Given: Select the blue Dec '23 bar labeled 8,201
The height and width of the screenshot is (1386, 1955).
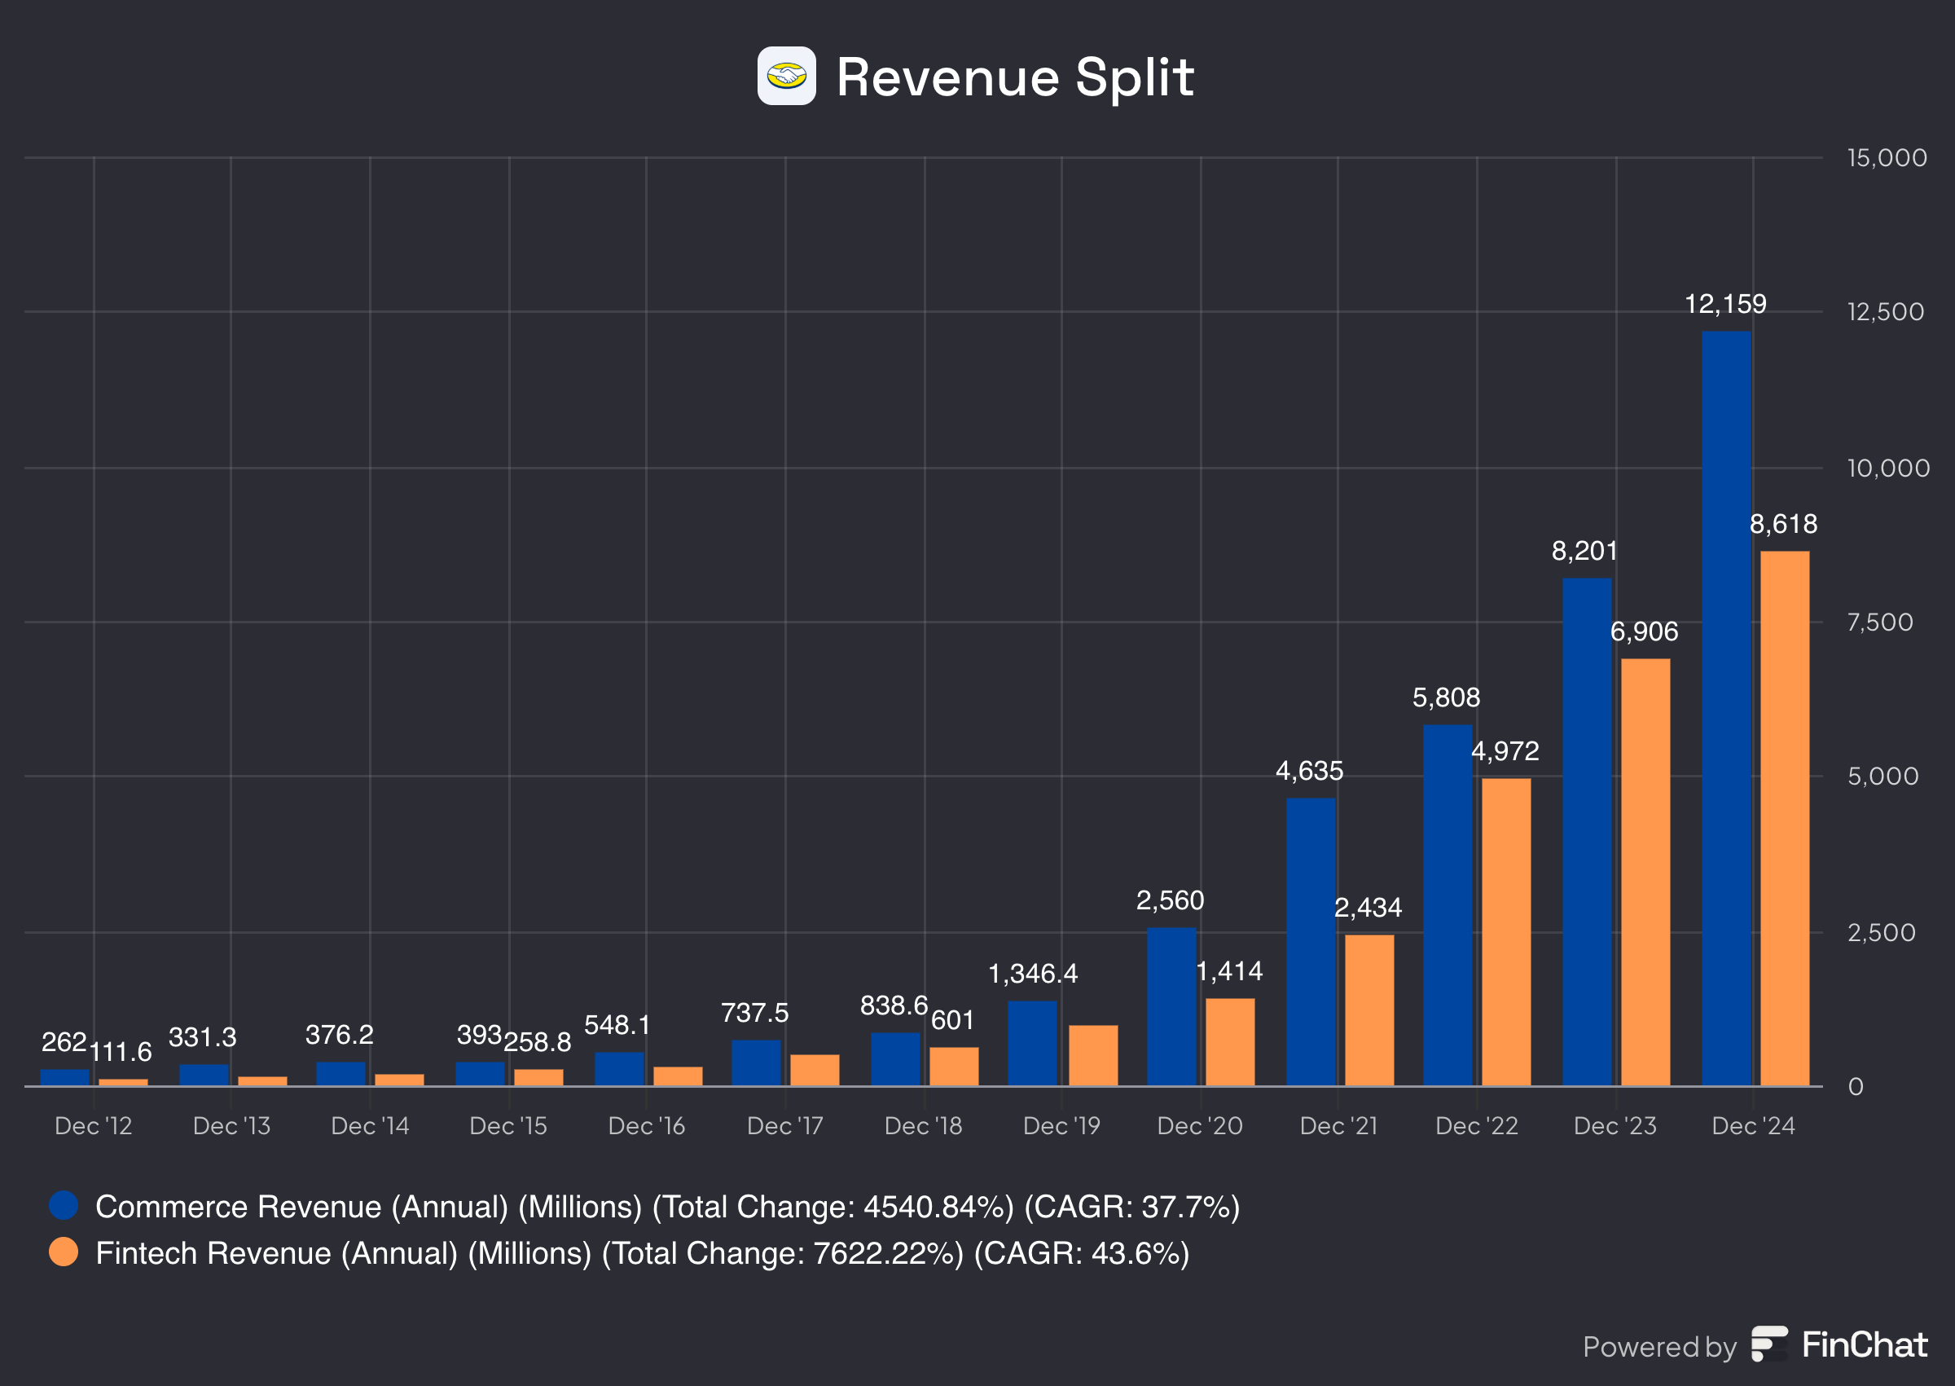Looking at the screenshot, I should tap(1587, 831).
